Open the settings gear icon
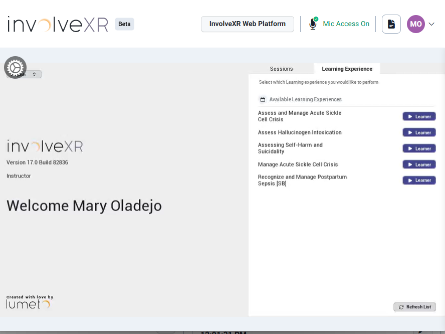Image resolution: width=445 pixels, height=334 pixels. [x=16, y=68]
